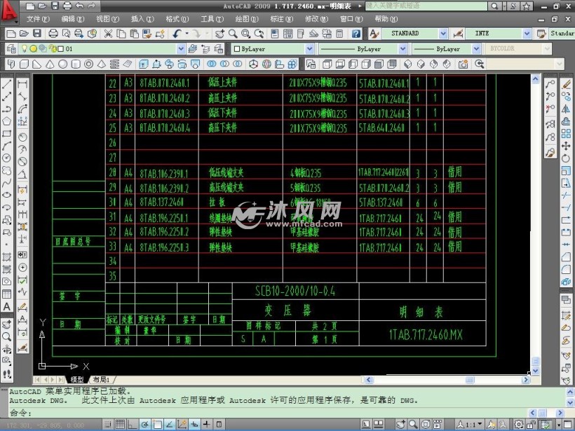Click the Cut scissors icon
The image size is (575, 431).
109,34
